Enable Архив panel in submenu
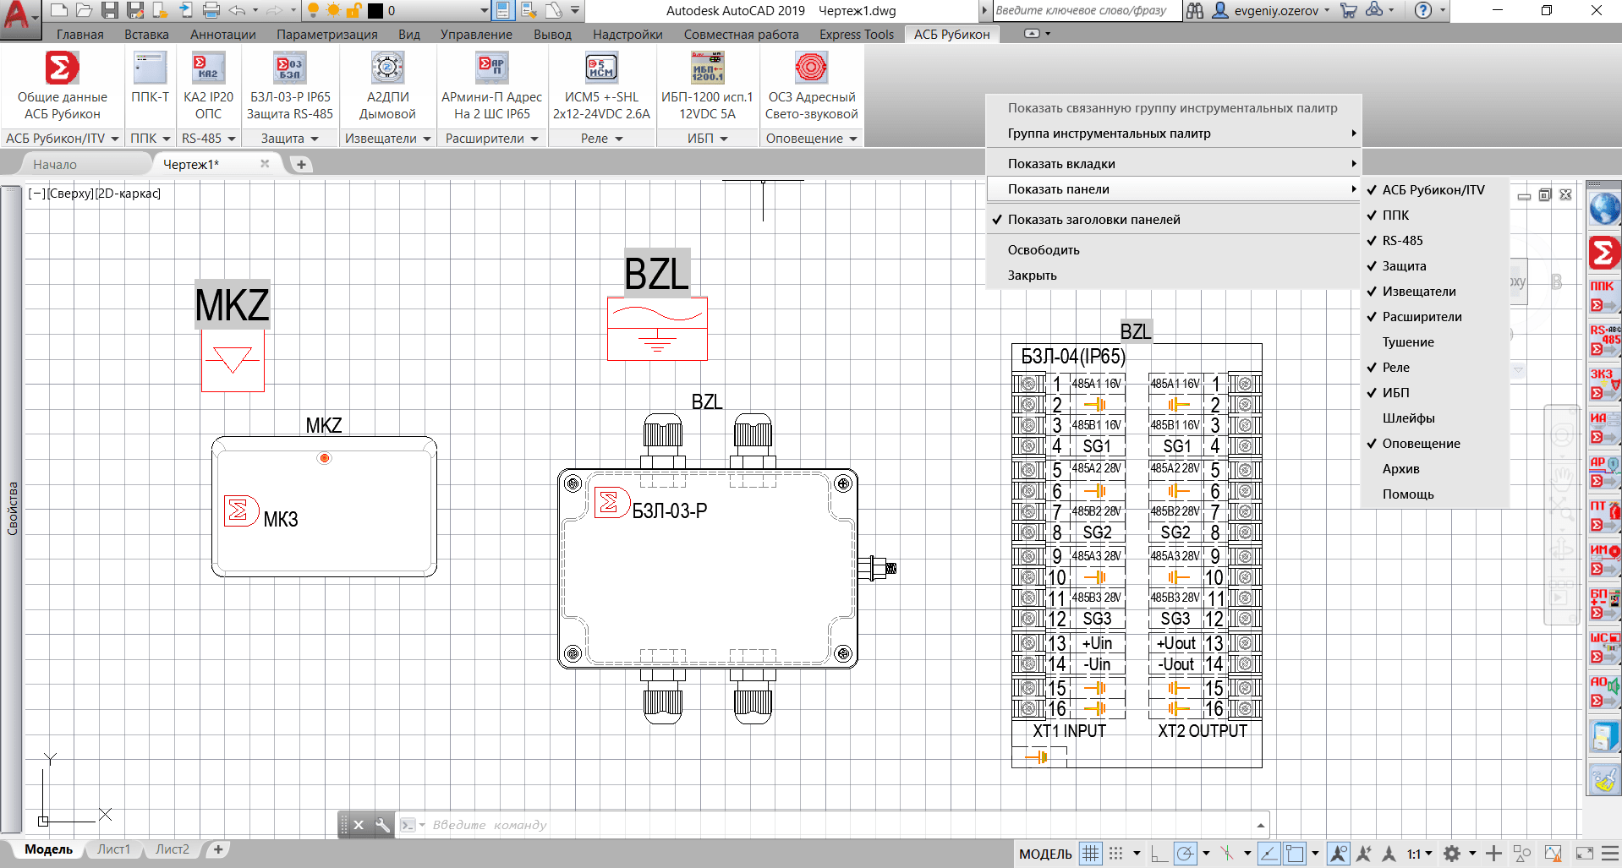The image size is (1622, 868). [x=1433, y=469]
